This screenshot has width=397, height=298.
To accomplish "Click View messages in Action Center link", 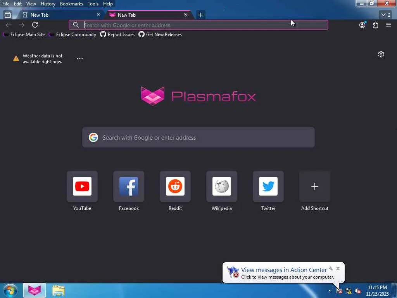I will coord(284,270).
